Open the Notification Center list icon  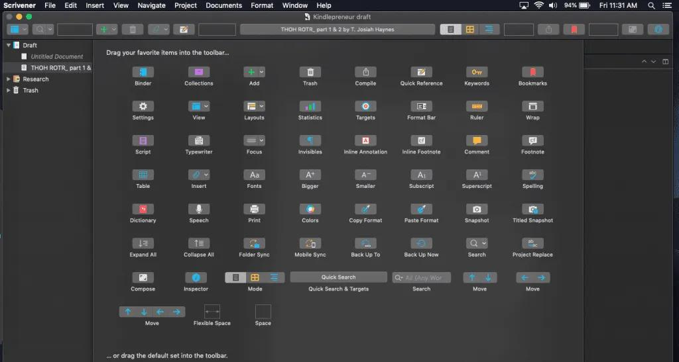click(x=667, y=5)
